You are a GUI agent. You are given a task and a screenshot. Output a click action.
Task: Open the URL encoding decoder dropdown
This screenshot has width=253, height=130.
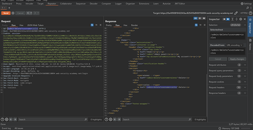click(x=235, y=45)
